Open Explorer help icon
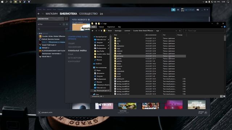232x130 pixels. click(x=225, y=27)
